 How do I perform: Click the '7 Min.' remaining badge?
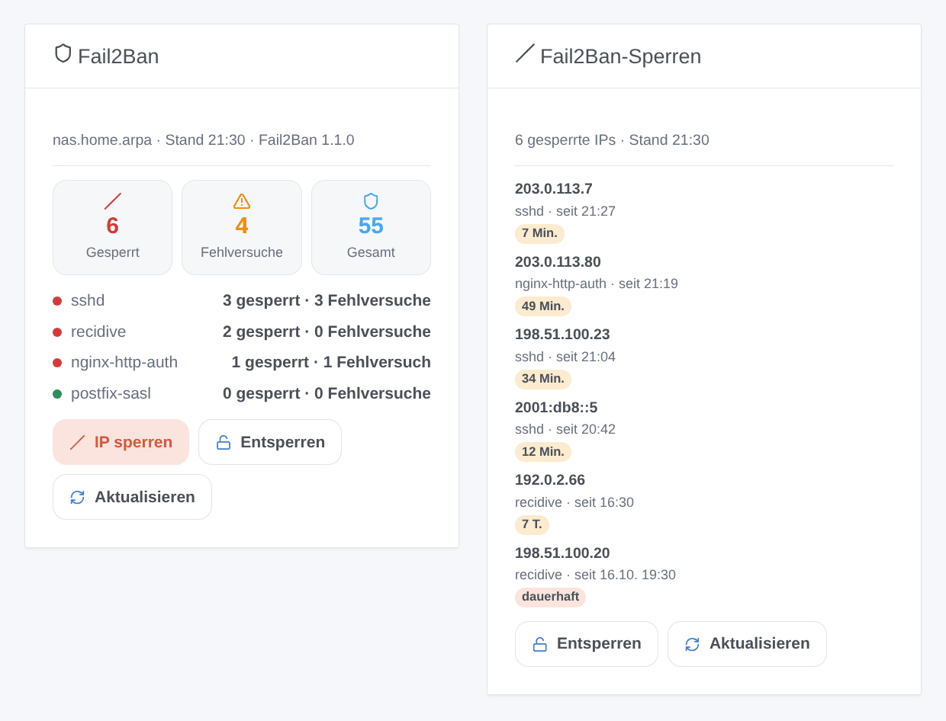point(539,234)
